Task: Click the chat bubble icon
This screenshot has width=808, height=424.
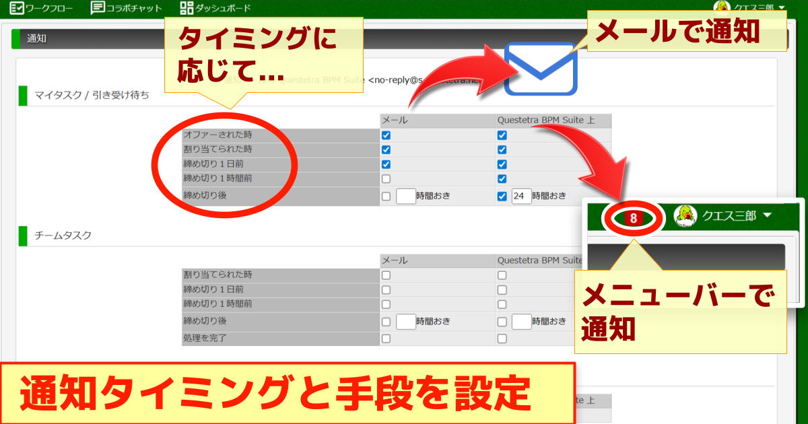Action: click(x=98, y=8)
